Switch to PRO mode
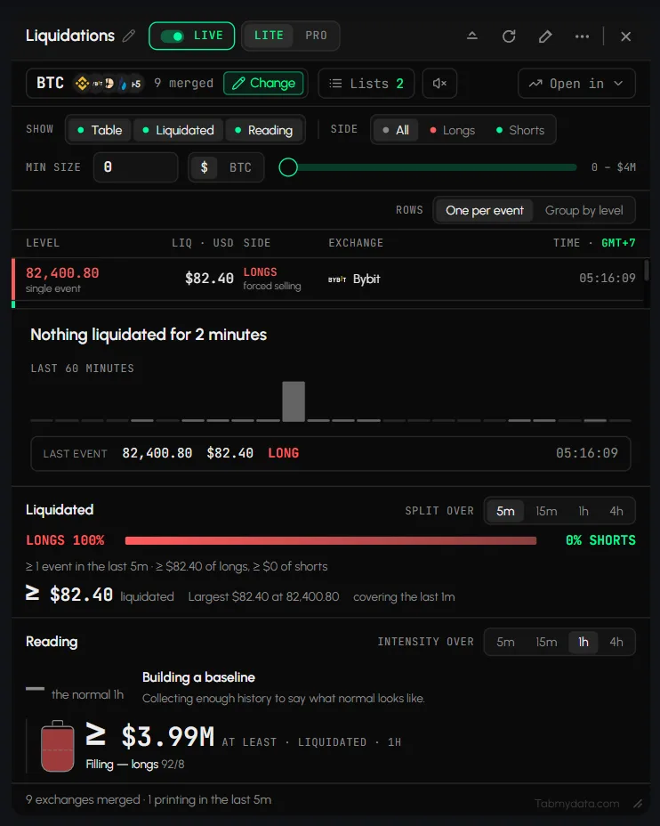 coord(316,36)
